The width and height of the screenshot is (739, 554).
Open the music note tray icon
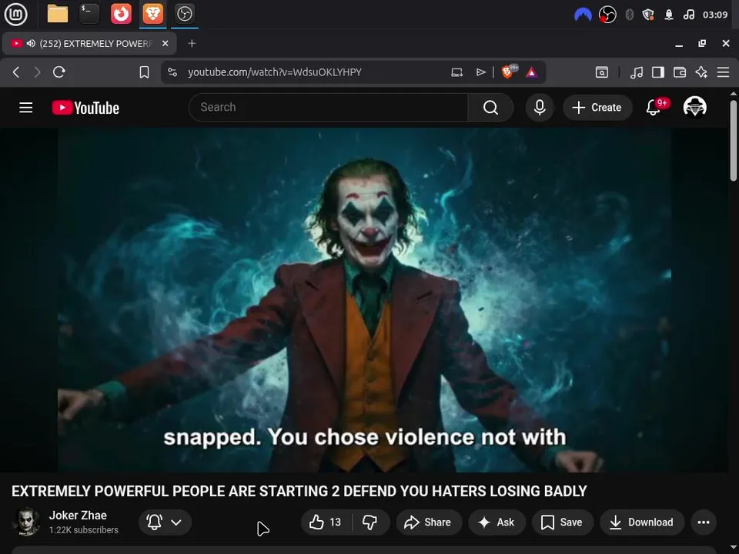(x=688, y=15)
